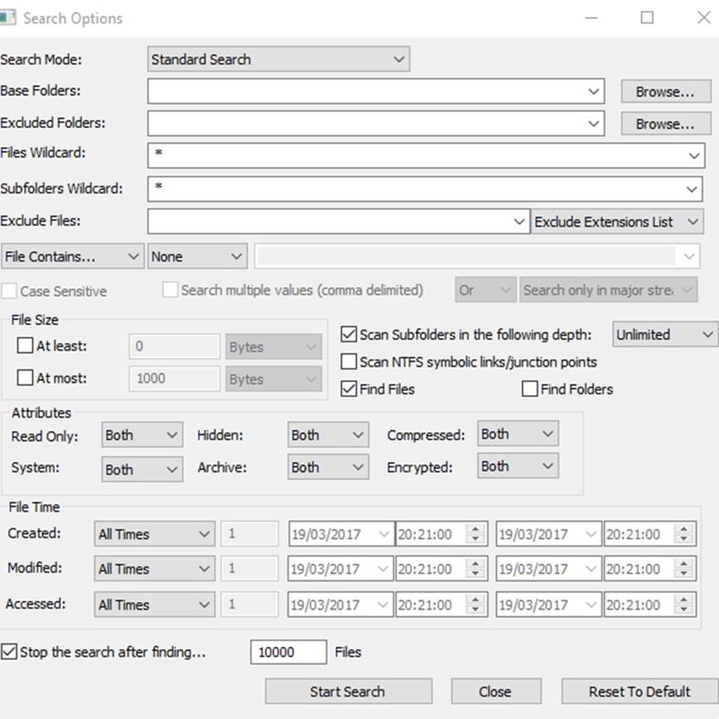This screenshot has height=719, width=719.
Task: Toggle Scan NTFS symbolic links/junction points
Action: point(350,362)
